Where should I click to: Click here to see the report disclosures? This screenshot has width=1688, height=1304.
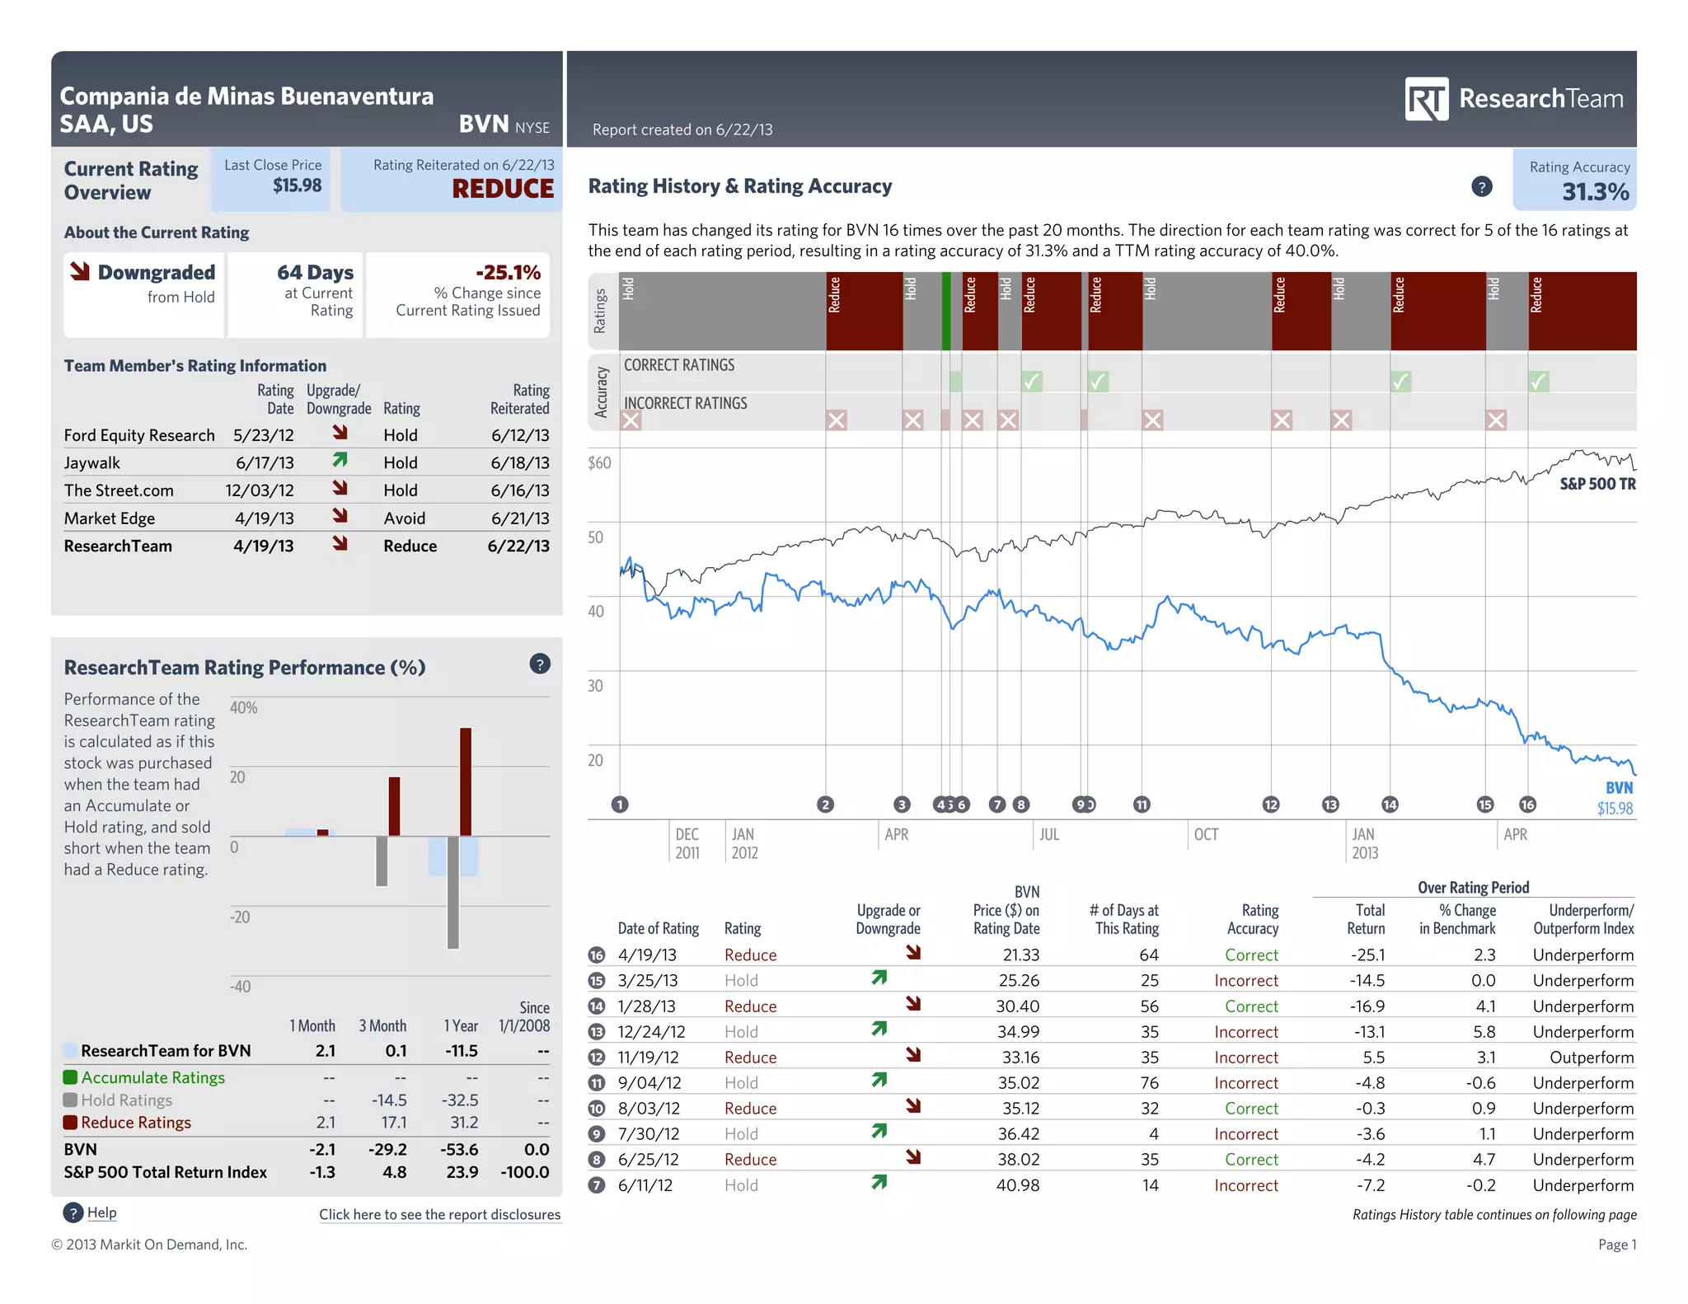click(x=439, y=1214)
